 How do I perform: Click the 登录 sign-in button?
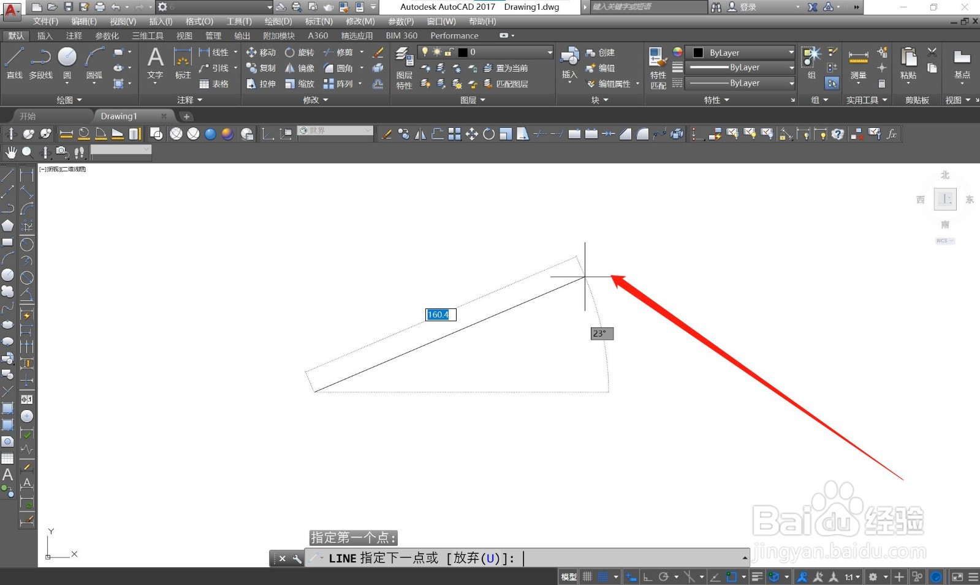742,7
